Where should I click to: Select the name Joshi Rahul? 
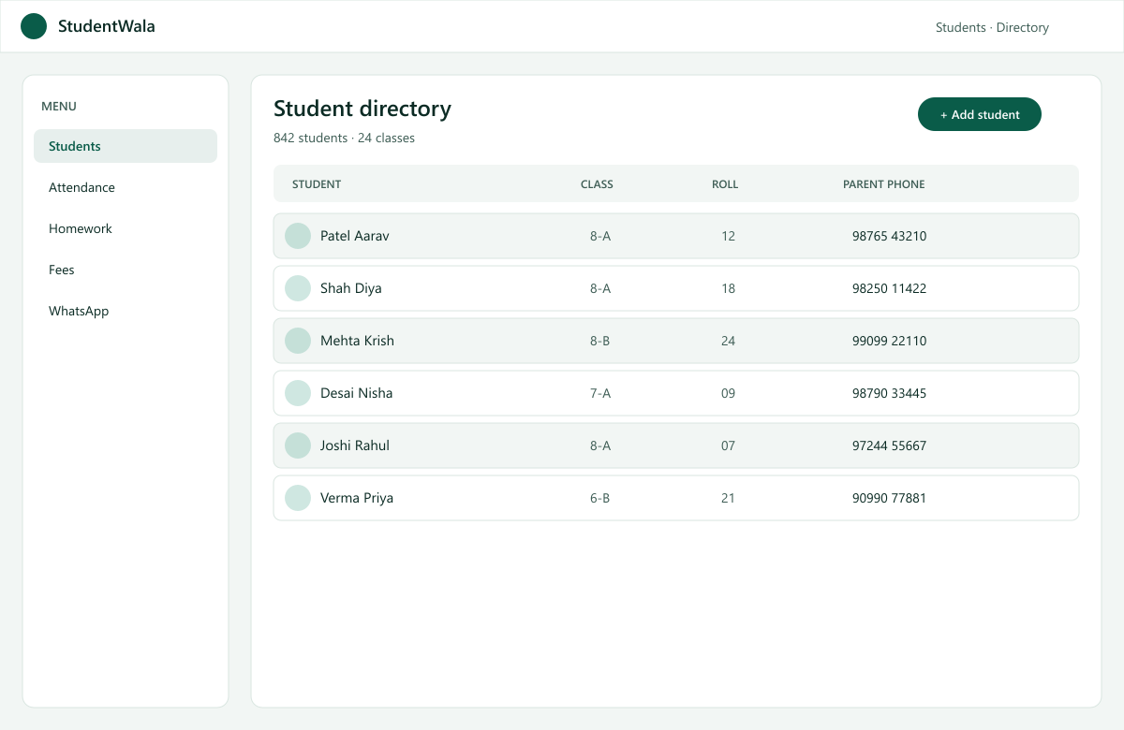pos(355,445)
